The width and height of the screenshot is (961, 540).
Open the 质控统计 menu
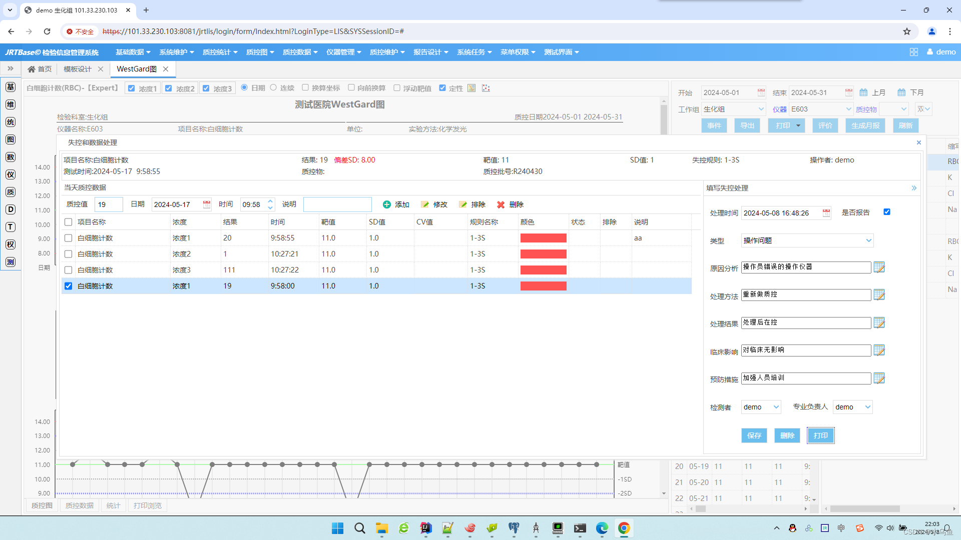point(220,52)
